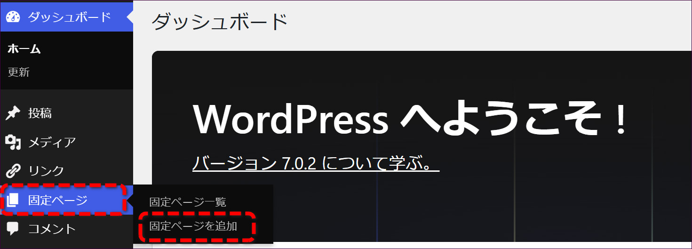Open the ダッシュボード menu item

[67, 17]
